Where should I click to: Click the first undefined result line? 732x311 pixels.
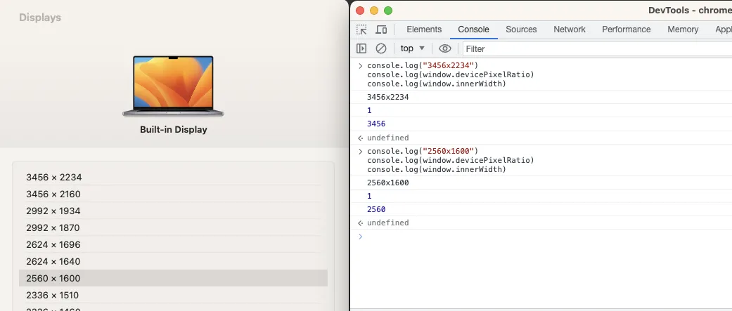click(x=387, y=138)
